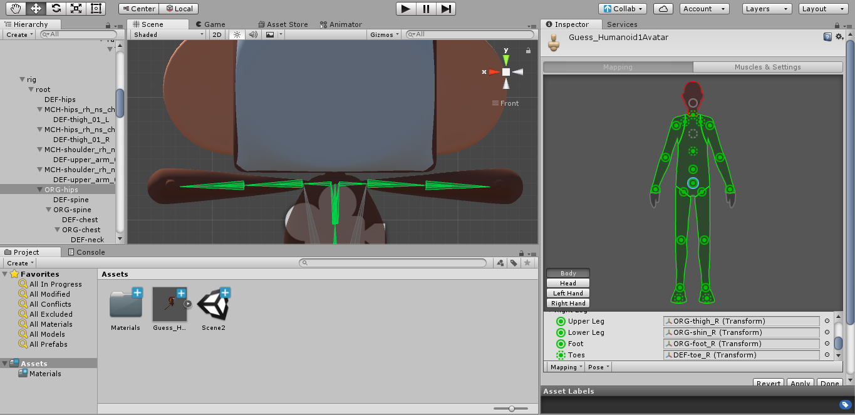This screenshot has height=415, width=855.
Task: Open the Pose dropdown in Inspector
Action: click(598, 367)
